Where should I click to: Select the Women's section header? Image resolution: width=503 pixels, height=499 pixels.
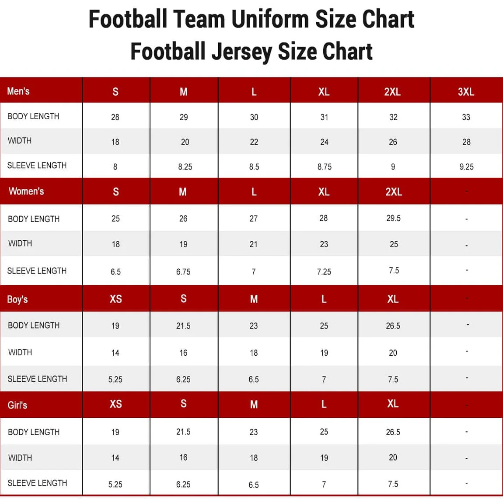pos(26,191)
